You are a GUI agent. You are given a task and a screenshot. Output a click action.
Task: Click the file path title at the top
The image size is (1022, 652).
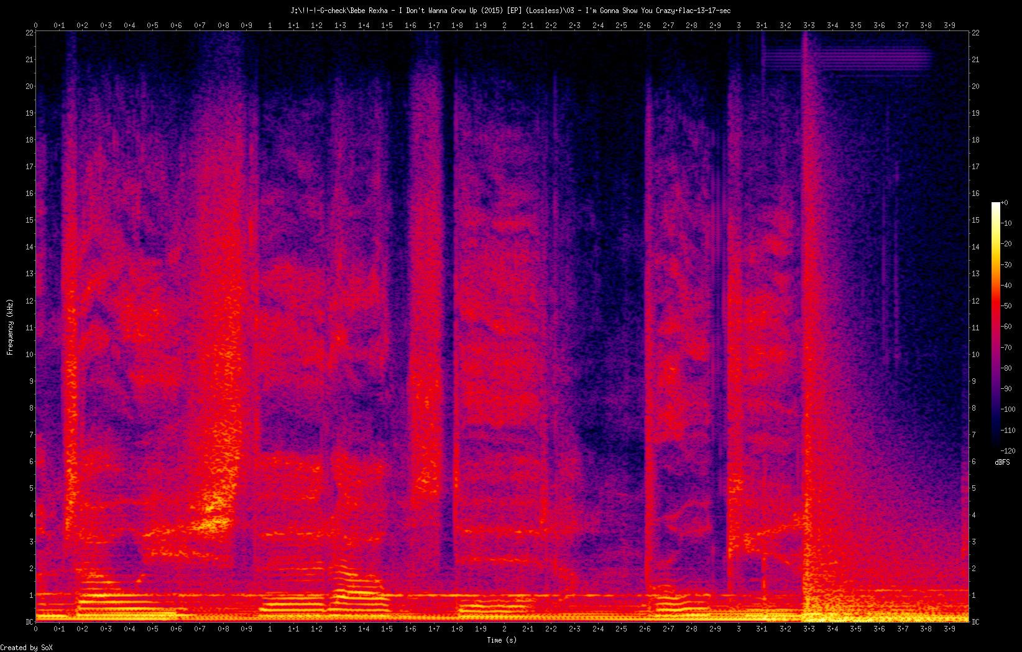510,11
